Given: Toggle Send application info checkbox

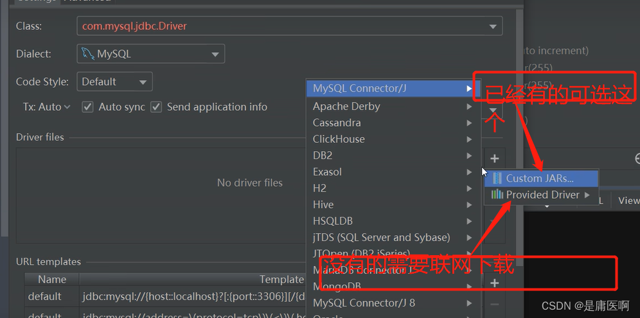Looking at the screenshot, I should pos(156,107).
